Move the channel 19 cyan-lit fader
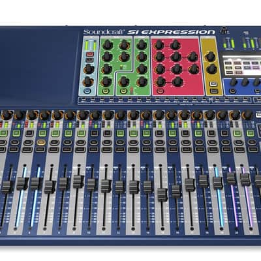 (x=217, y=183)
